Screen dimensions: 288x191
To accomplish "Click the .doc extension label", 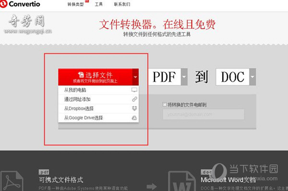I will coord(206,172).
